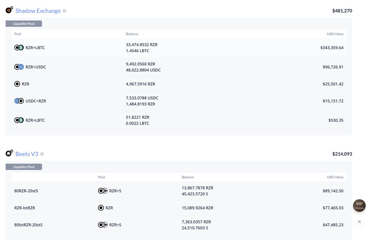The image size is (367, 241).
Task: Click the balance 33,474.8532 RZR
Action: pos(142,45)
